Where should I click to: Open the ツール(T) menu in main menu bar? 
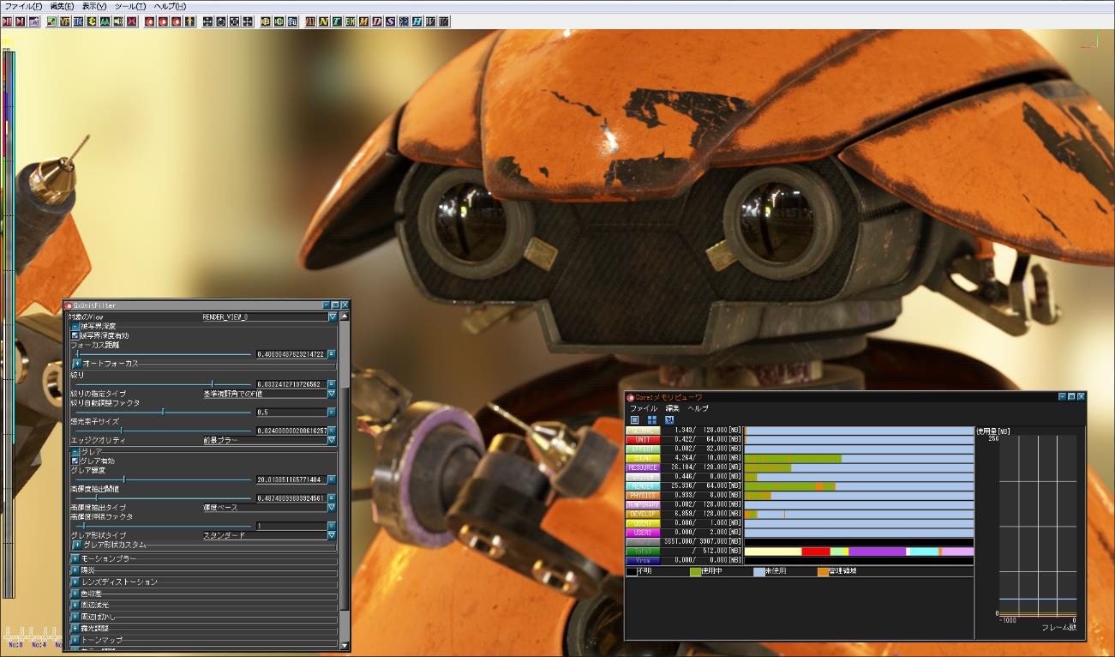pyautogui.click(x=130, y=6)
